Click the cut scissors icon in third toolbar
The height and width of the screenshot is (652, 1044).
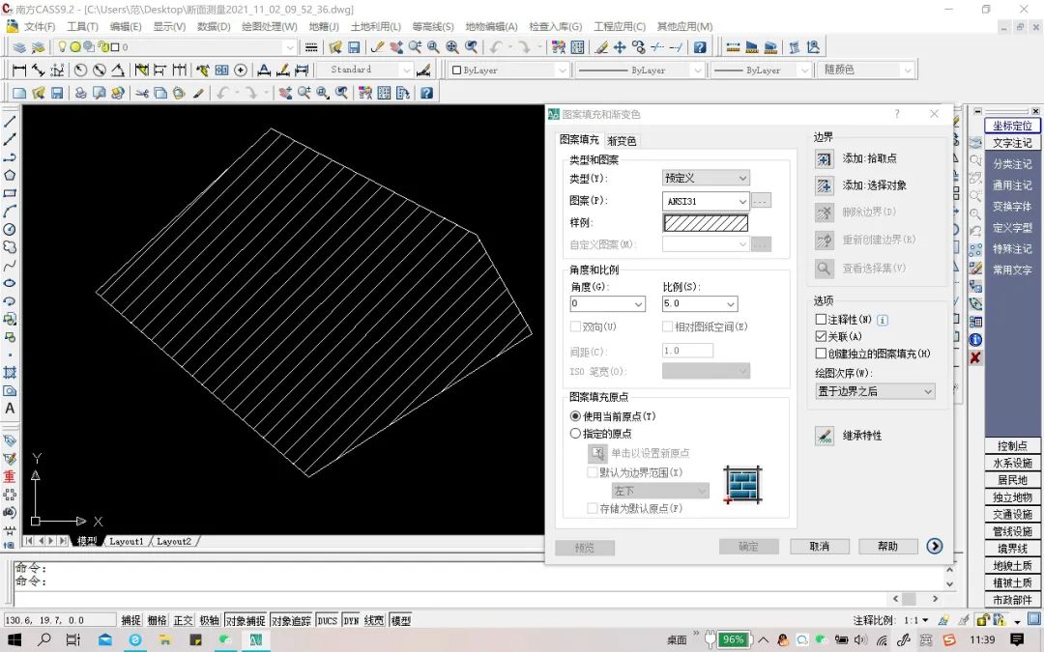pos(142,93)
